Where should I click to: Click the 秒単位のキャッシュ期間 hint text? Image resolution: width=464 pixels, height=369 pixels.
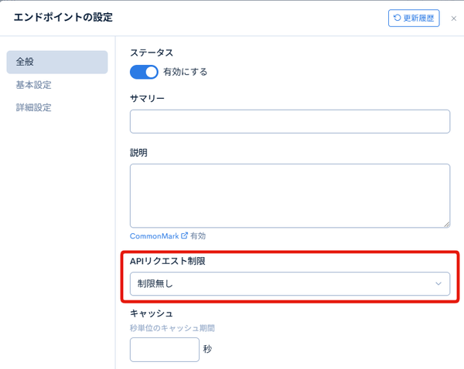point(172,328)
